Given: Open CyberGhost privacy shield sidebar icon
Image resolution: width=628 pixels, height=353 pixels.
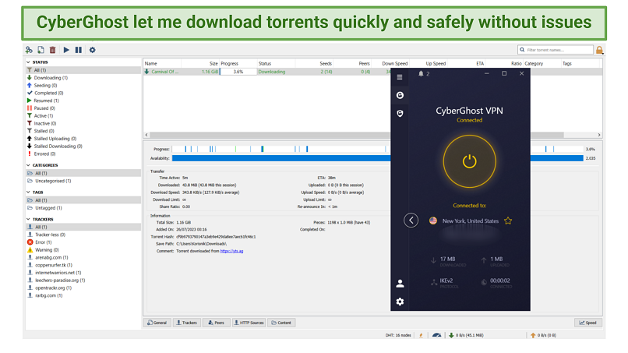Looking at the screenshot, I should tap(400, 114).
